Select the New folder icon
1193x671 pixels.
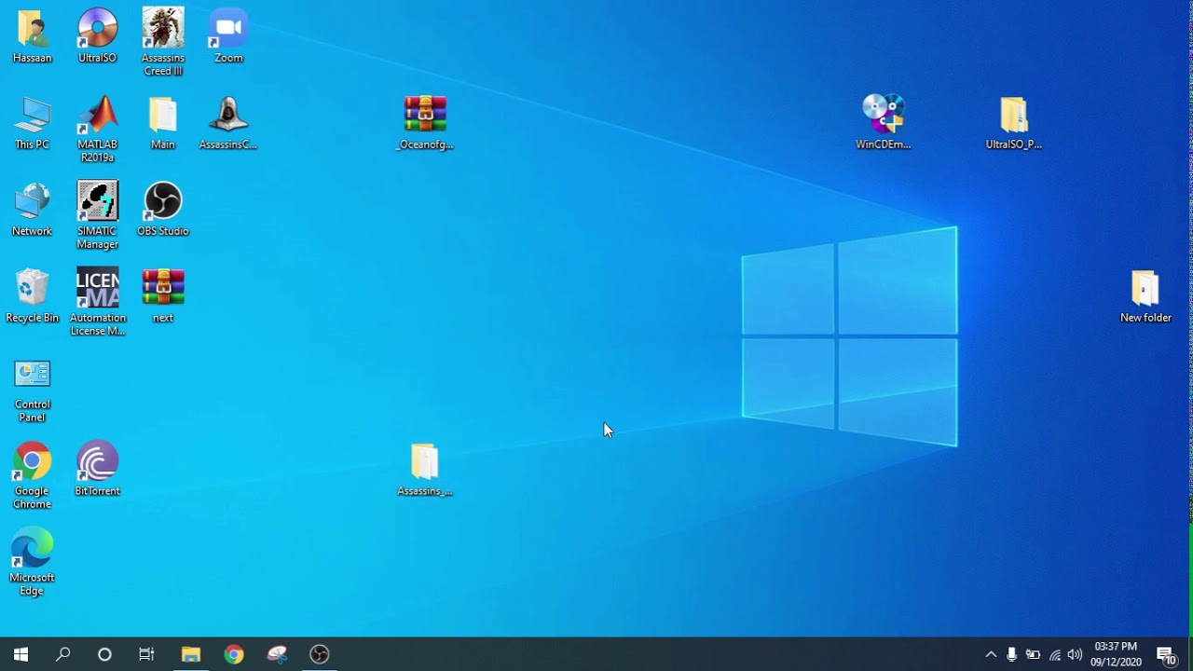click(1145, 296)
